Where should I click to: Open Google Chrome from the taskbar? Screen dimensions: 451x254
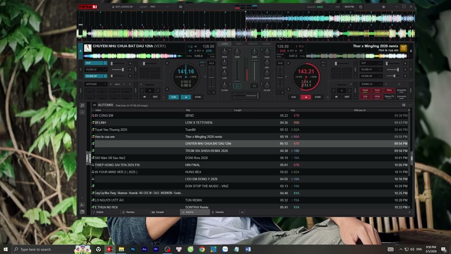[x=202, y=249]
